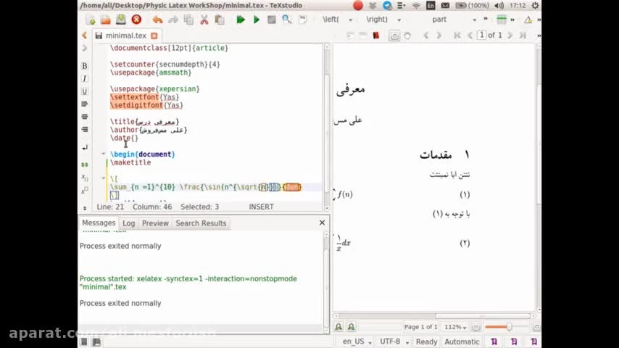The image size is (619, 348).
Task: Open the en_US language selector
Action: click(357, 341)
